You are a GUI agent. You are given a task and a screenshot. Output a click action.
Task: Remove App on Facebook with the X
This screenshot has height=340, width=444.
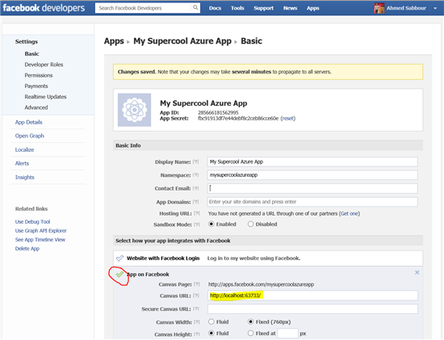(417, 272)
